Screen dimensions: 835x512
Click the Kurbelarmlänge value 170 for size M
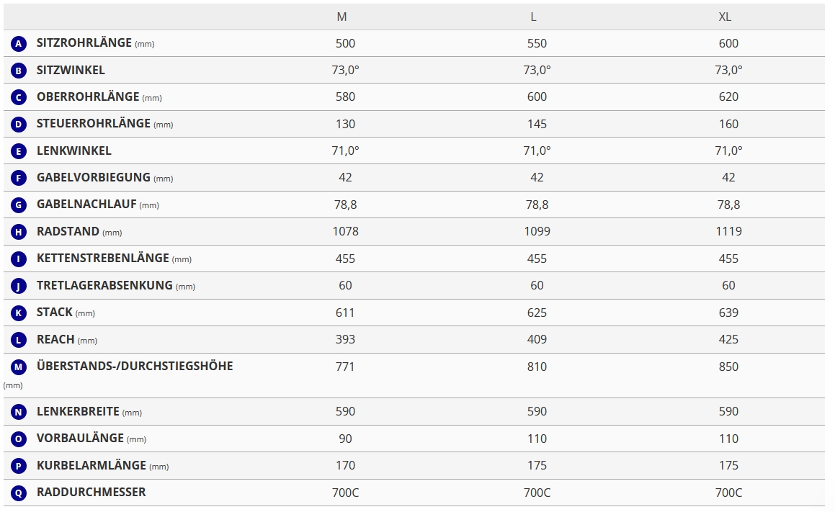[x=346, y=466]
